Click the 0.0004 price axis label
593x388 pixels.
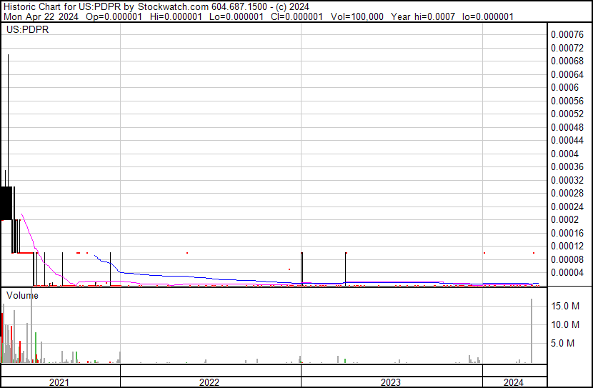564,154
